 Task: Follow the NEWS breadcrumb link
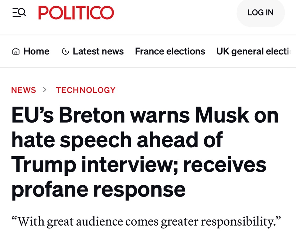point(23,90)
